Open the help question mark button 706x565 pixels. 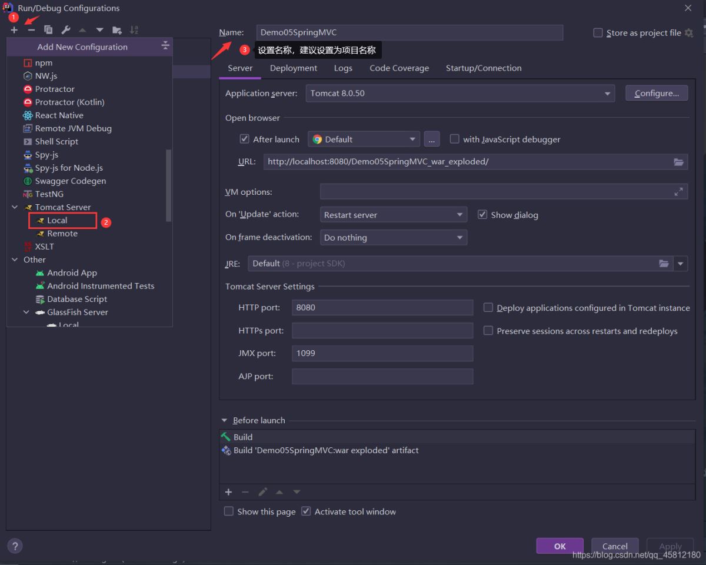pos(15,546)
